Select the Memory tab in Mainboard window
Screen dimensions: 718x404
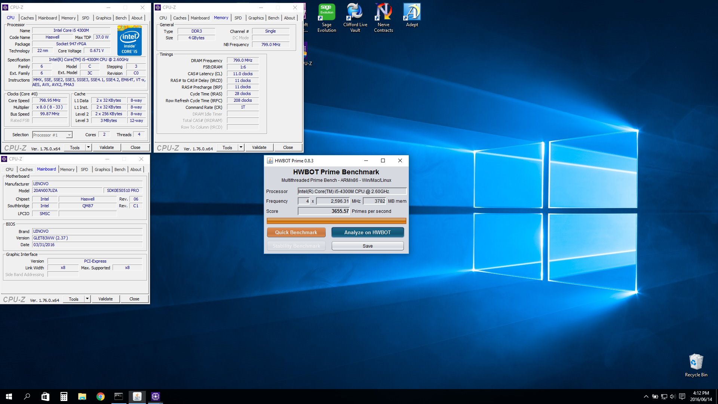[67, 169]
